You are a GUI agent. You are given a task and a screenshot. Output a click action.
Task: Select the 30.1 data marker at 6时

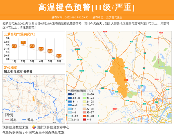click(x=59, y=56)
